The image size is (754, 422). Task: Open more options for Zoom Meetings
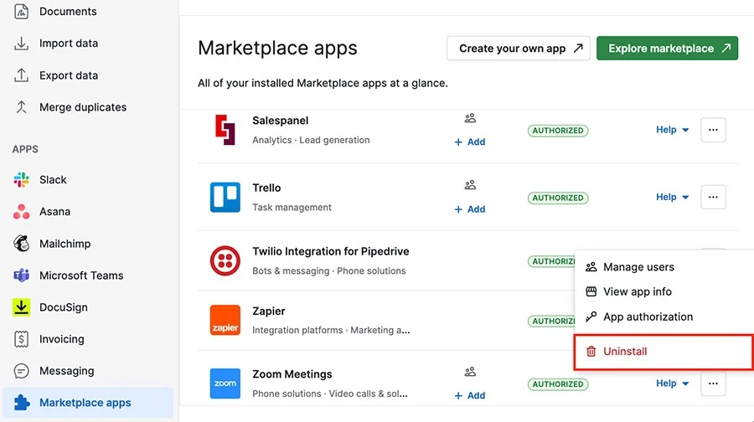tap(713, 383)
